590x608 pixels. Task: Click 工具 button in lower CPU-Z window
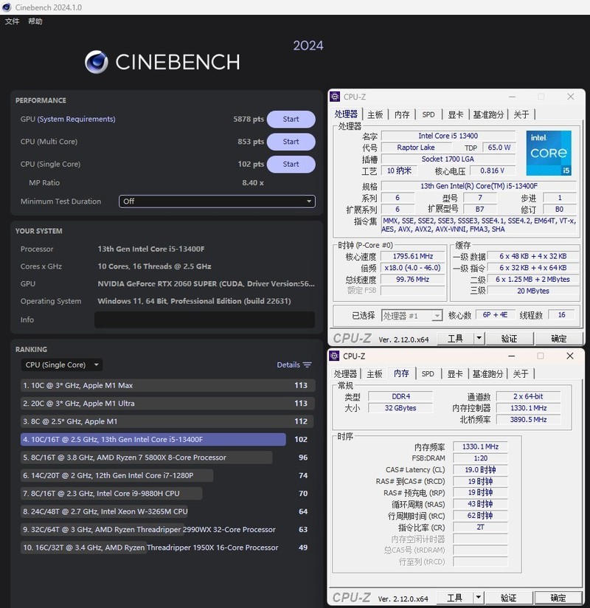(455, 598)
